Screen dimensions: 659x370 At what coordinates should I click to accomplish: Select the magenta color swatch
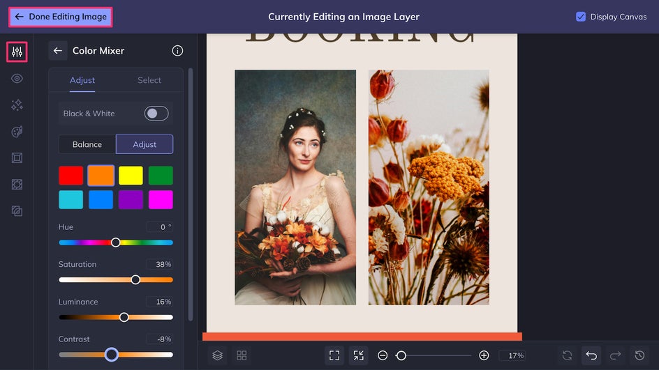(x=161, y=200)
